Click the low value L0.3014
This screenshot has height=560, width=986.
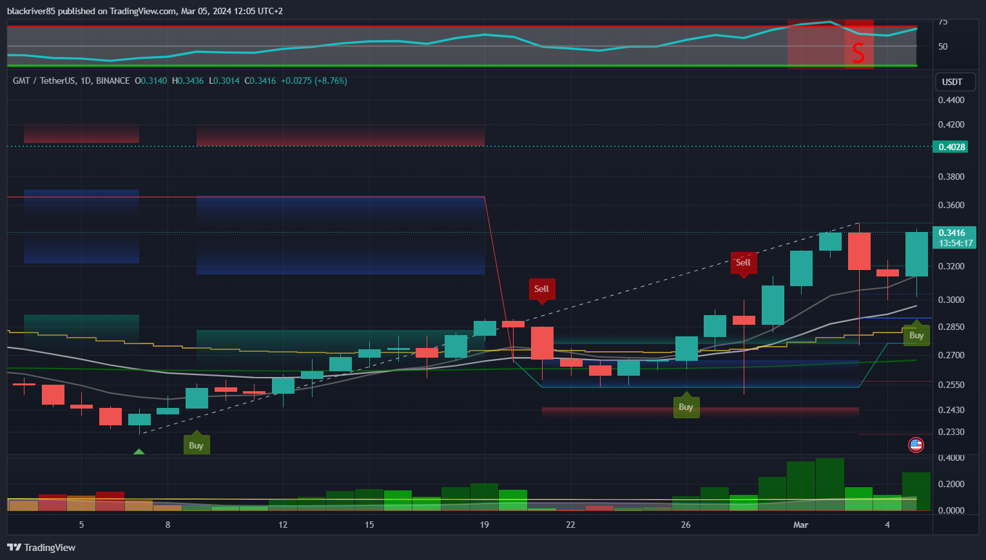click(224, 81)
